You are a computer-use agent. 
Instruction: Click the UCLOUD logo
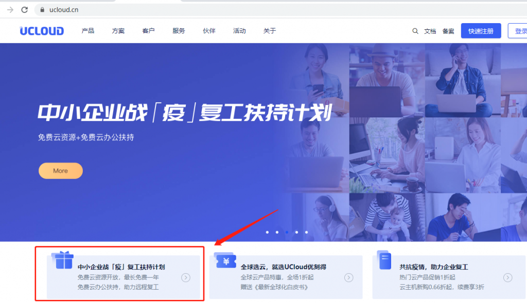[41, 30]
